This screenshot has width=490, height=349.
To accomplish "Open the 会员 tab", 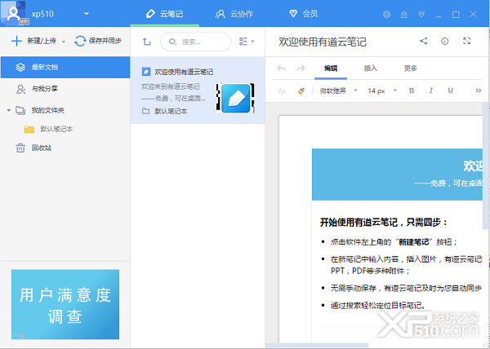I will (304, 13).
